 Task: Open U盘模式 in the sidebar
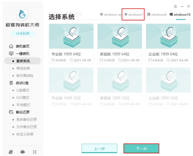click(x=23, y=90)
